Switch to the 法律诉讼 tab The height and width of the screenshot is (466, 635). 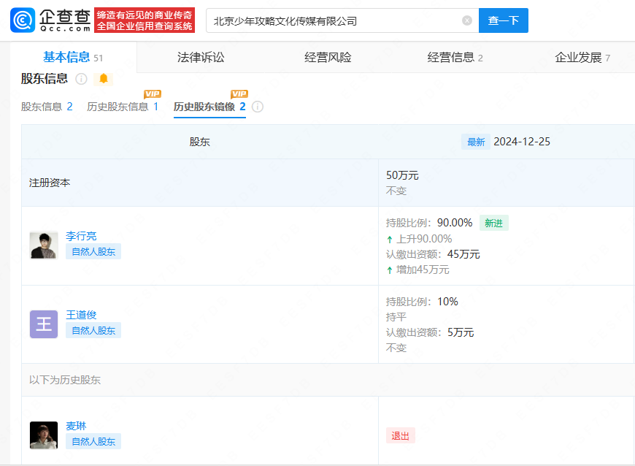point(201,58)
